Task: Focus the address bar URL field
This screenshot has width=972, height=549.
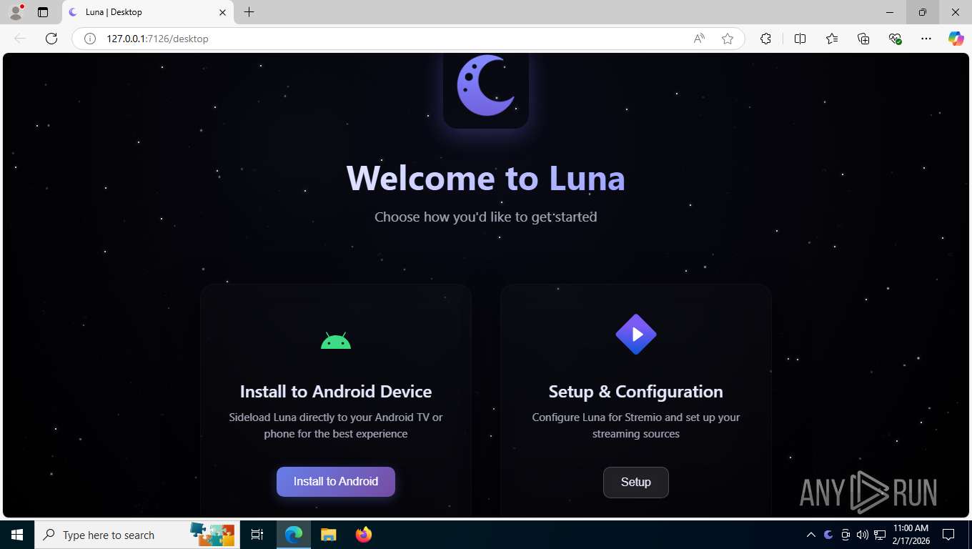Action: pyautogui.click(x=393, y=39)
